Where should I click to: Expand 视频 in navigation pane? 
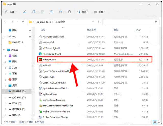[6, 56]
